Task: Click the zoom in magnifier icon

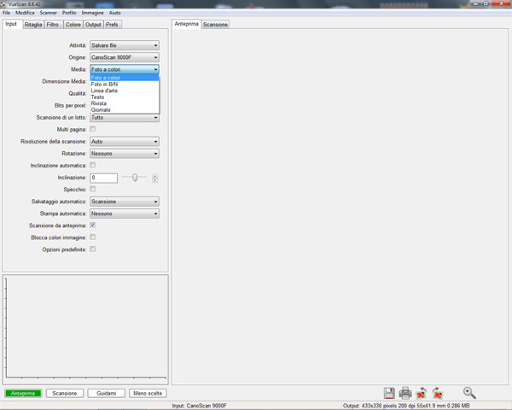Action: [x=468, y=393]
